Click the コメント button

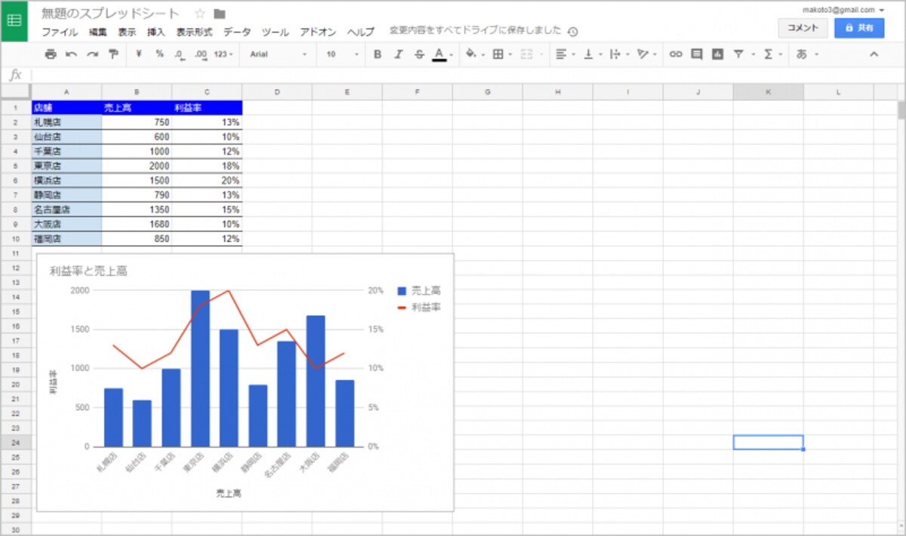(803, 27)
